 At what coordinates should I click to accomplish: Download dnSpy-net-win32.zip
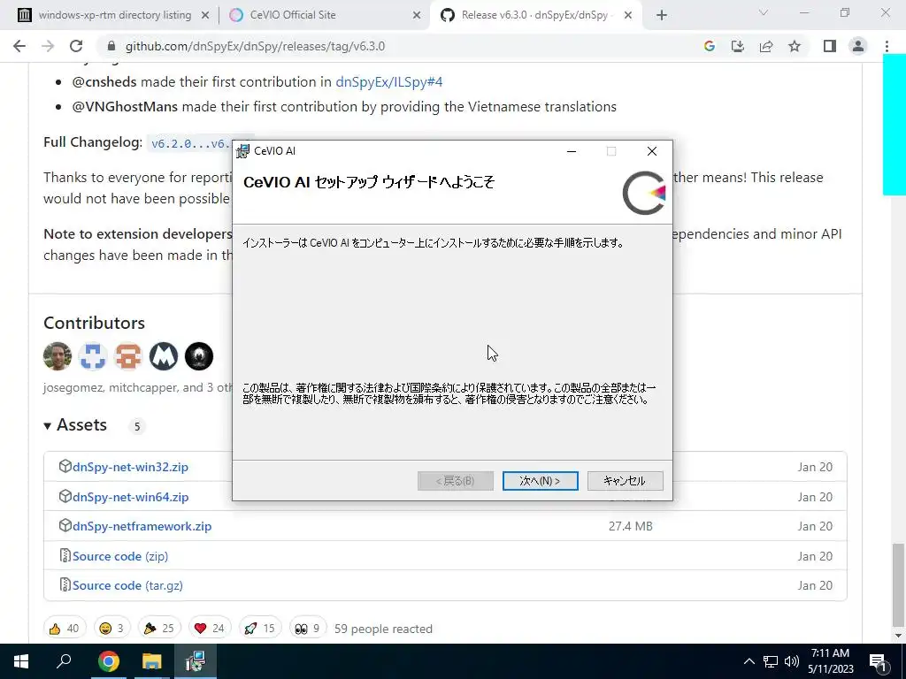click(x=131, y=467)
